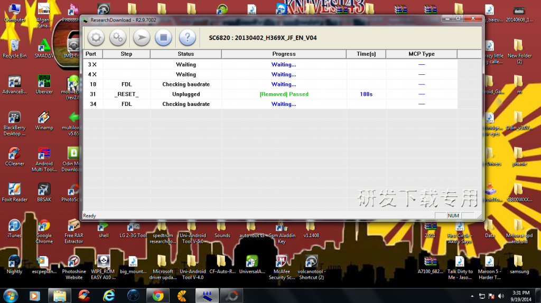Open the v1.1408 desktop folder
Image resolution: width=541 pixels, height=303 pixels.
[311, 230]
